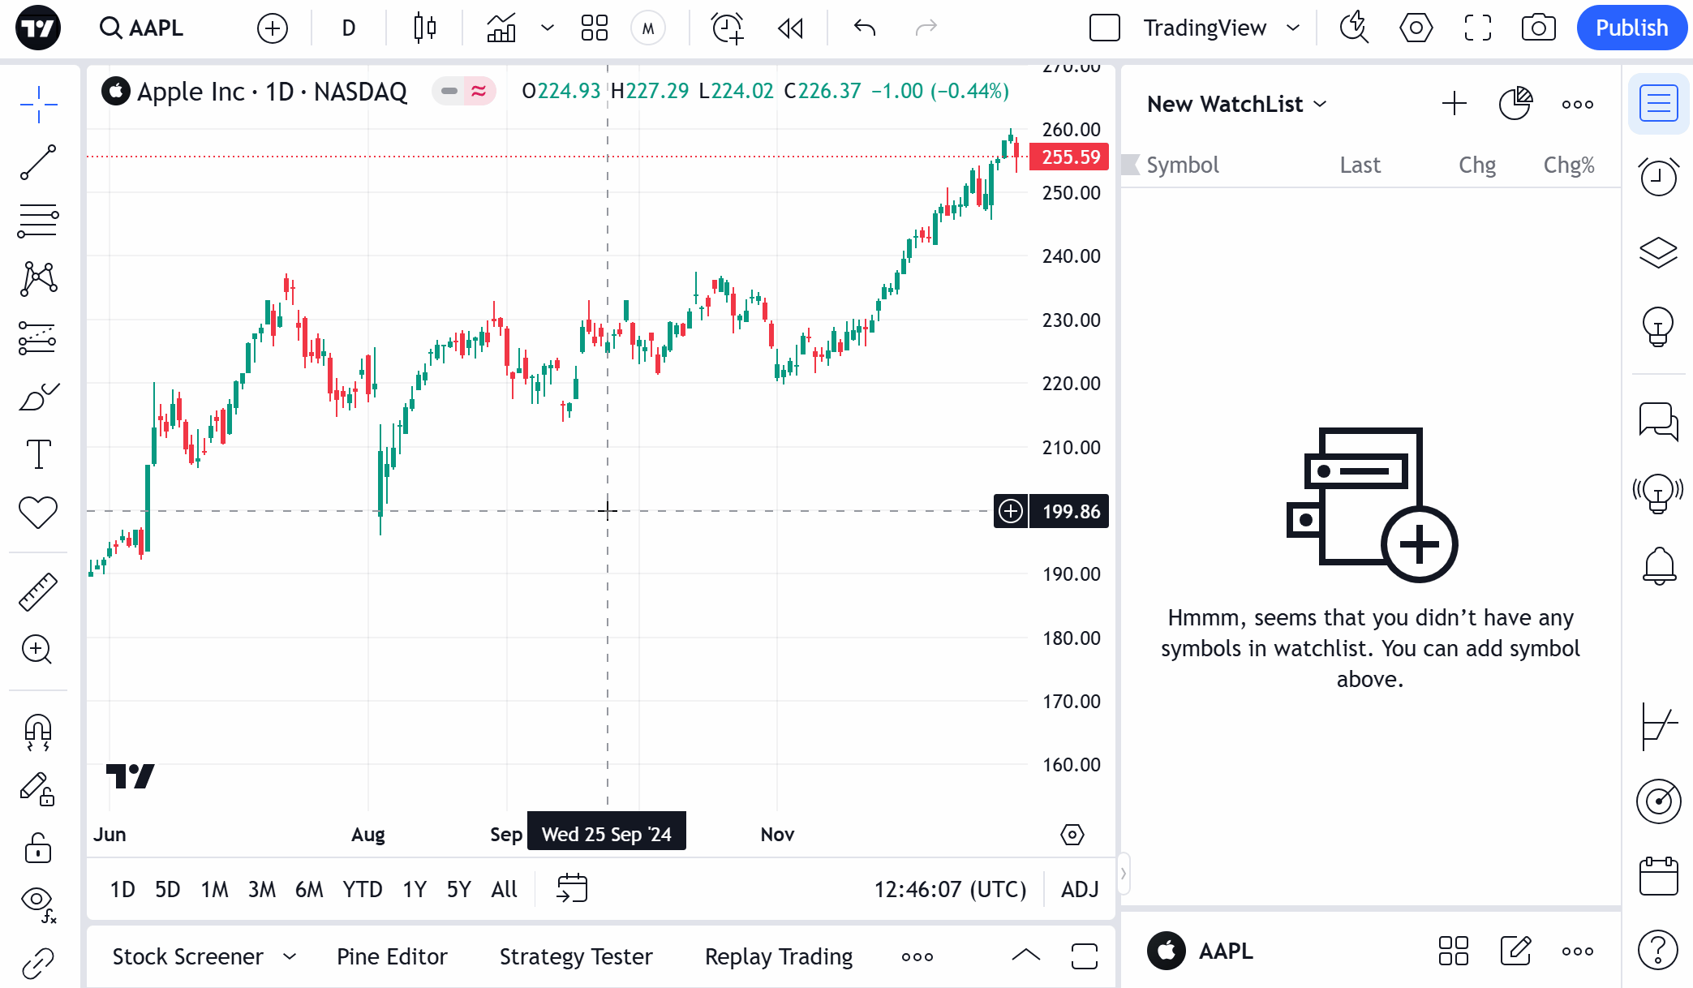Take a chart snapshot with camera icon
The image size is (1693, 988).
point(1538,28)
